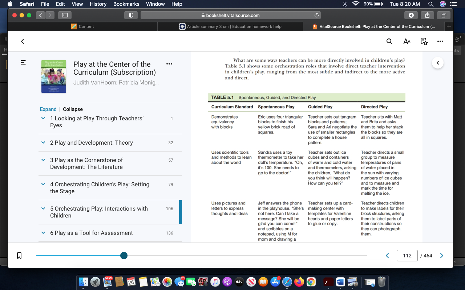Bookmark this page with bookmark icon
465x290 pixels.
pos(20,256)
